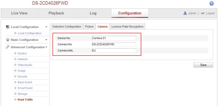The image size is (219, 106).
Task: Click the blue help question mark icon
Action: pyautogui.click(x=211, y=3)
